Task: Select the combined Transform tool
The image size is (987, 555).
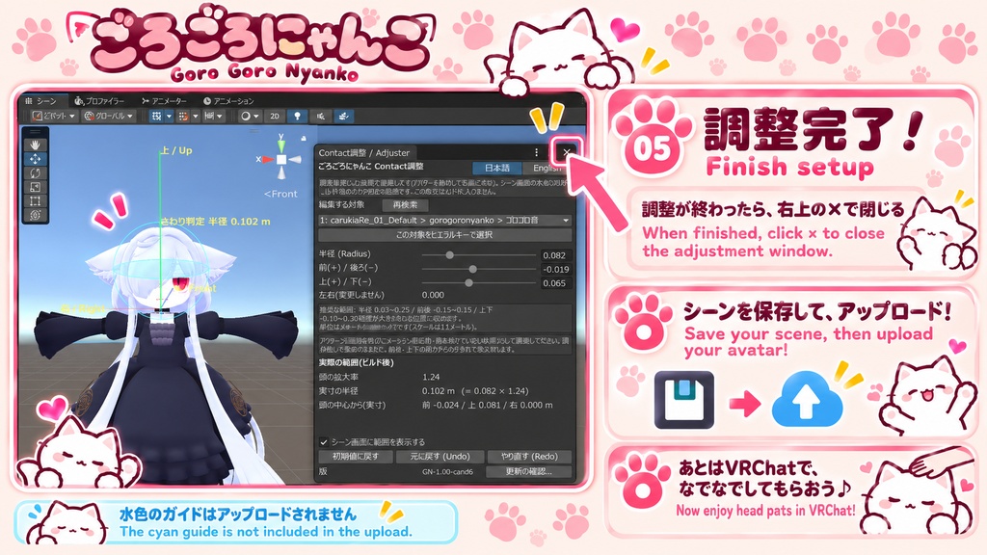Action: 36,215
